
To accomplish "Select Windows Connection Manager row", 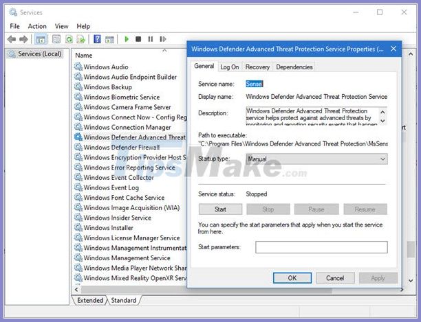I will point(130,127).
